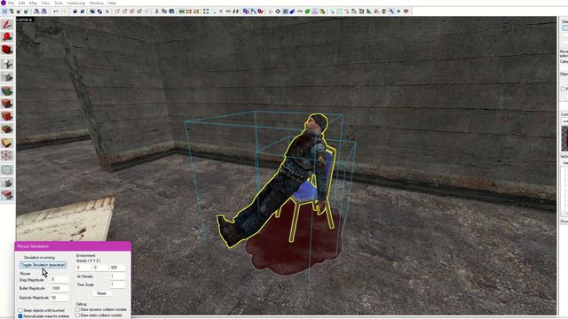This screenshot has height=319, width=568.
Task: Click the Paste icon in the toolbar
Action: coord(171,12)
